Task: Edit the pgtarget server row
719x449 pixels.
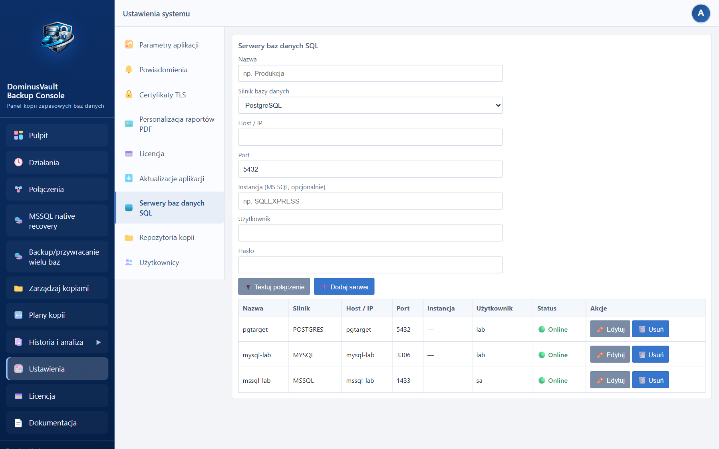Action: (610, 329)
